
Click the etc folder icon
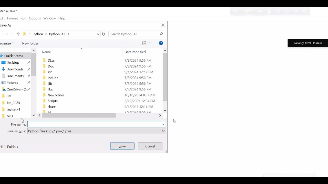[44, 72]
